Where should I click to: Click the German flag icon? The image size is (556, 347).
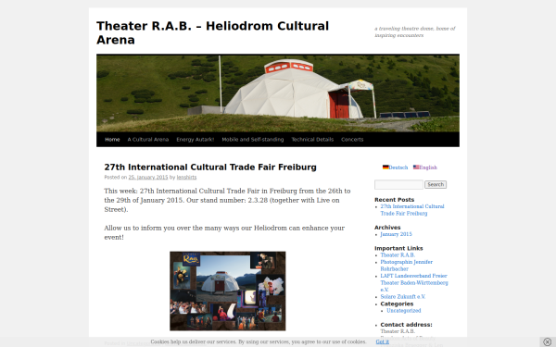[x=385, y=167]
